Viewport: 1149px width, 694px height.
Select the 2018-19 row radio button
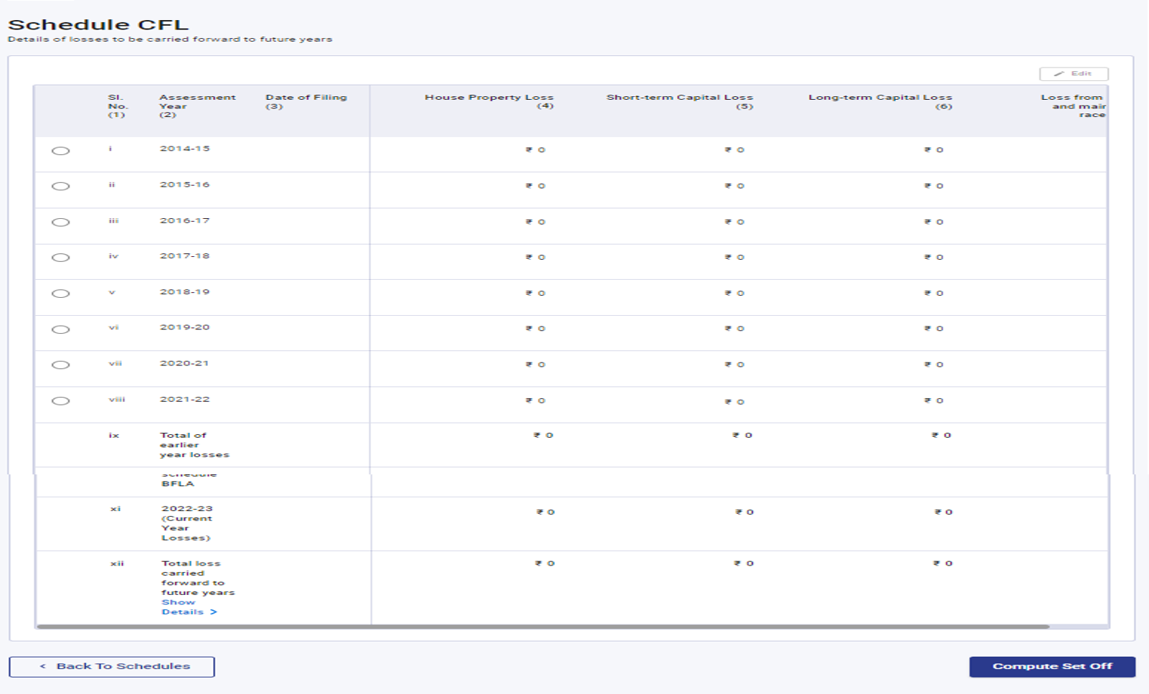(61, 294)
